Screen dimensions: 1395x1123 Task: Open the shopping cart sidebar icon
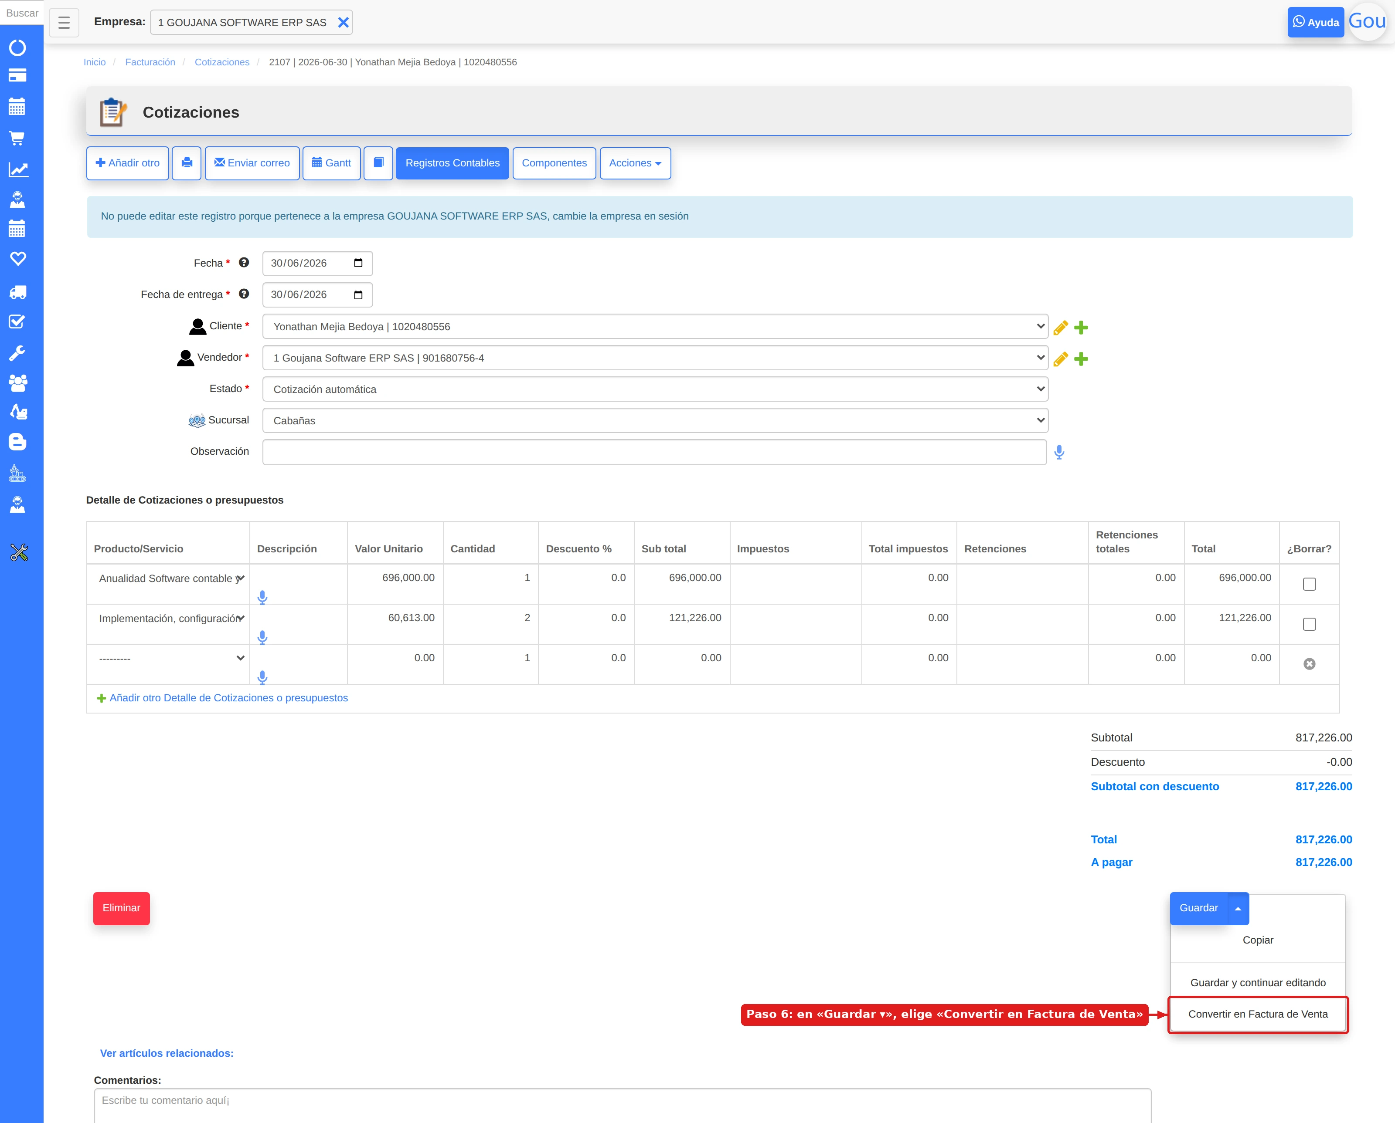(17, 138)
